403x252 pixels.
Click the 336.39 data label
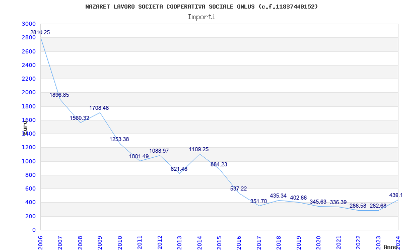coord(338,202)
